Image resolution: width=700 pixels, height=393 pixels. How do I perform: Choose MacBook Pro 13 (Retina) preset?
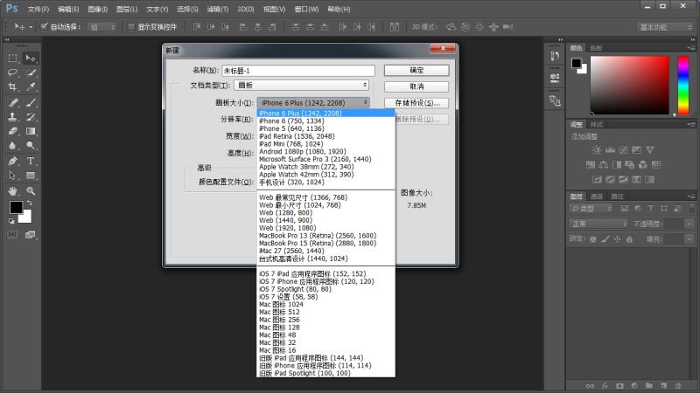318,235
